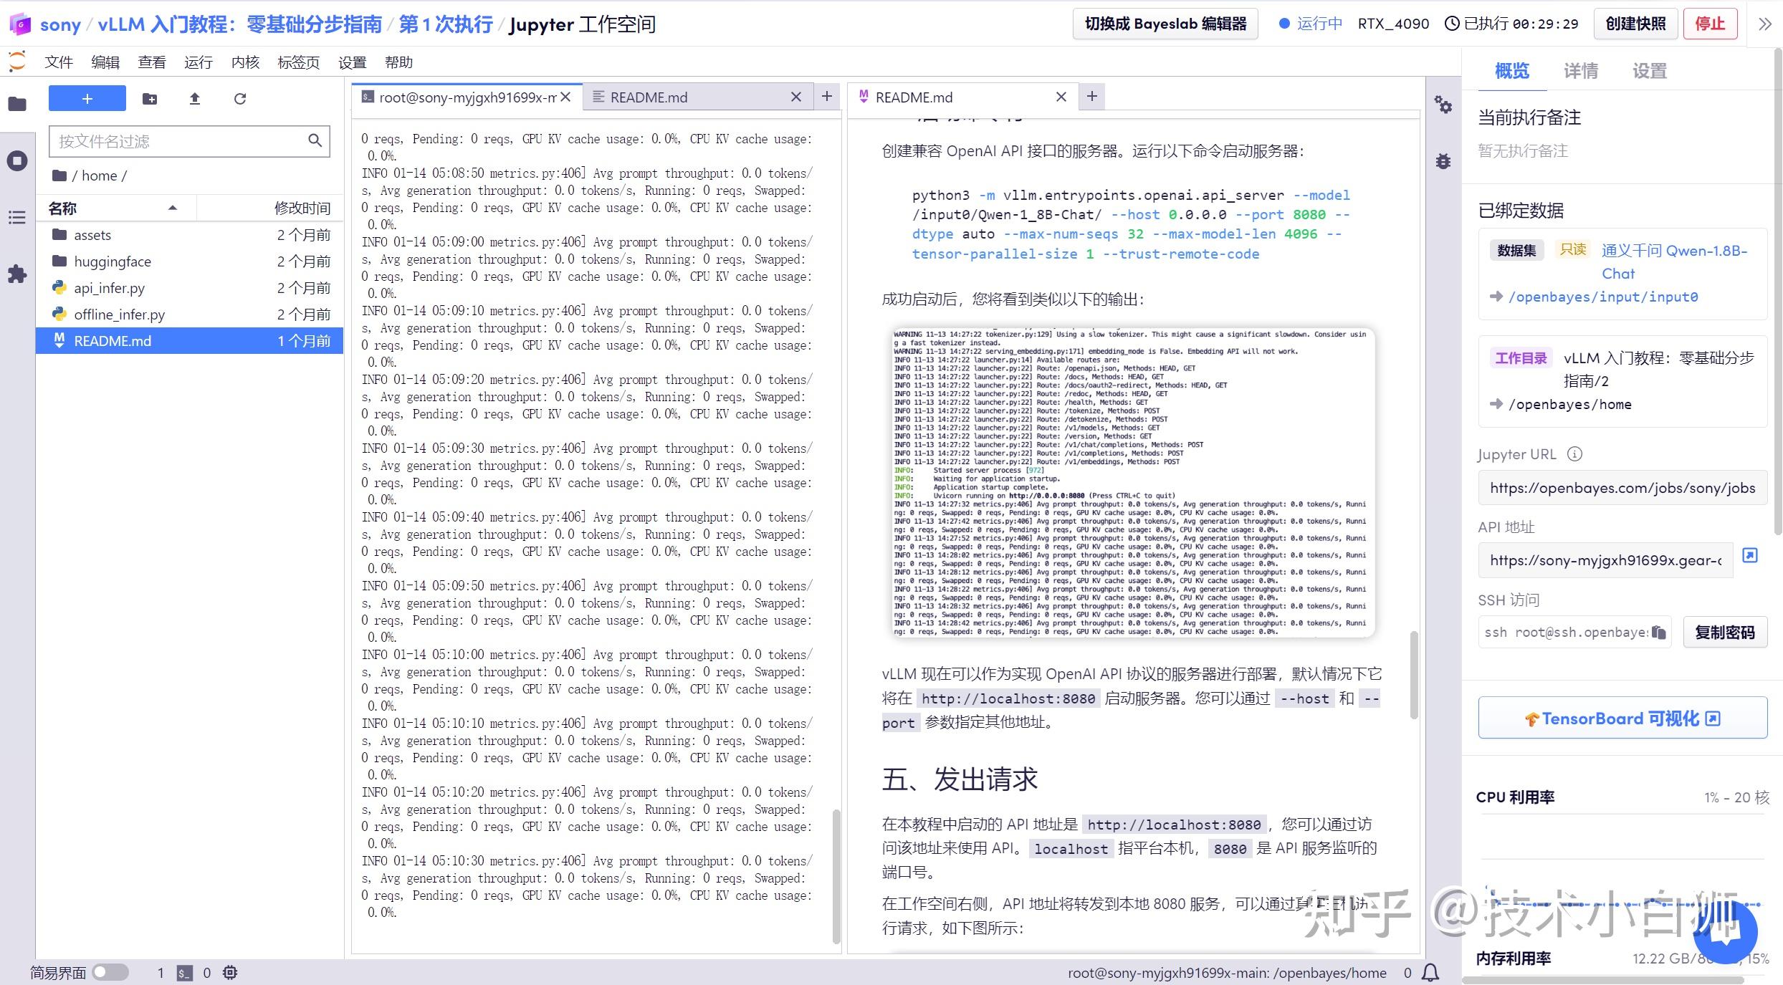1783x985 pixels.
Task: Close the middle README.md editor tab
Action: coord(796,97)
